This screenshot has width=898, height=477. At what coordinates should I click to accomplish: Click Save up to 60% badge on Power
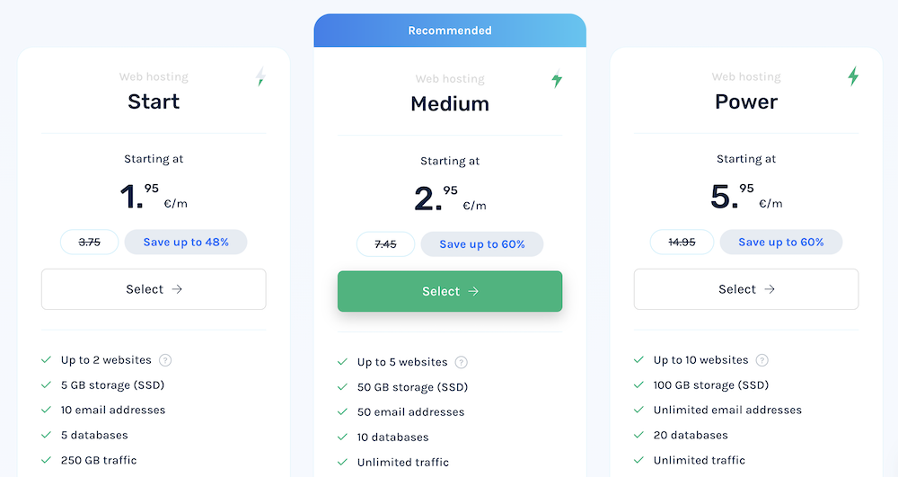(780, 242)
